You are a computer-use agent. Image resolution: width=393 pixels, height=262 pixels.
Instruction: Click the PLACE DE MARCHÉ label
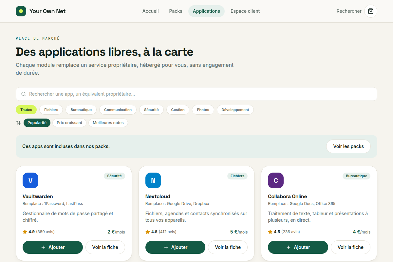38,38
